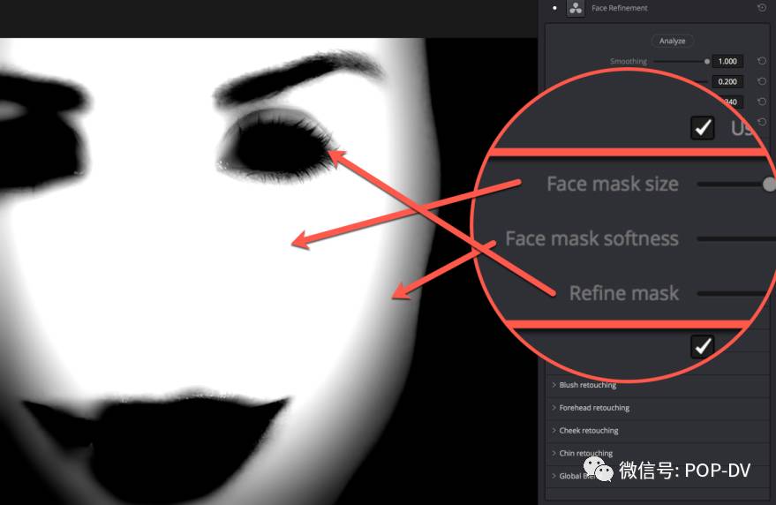Expand the Blush retouching section
Image resolution: width=776 pixels, height=505 pixels.
[587, 385]
